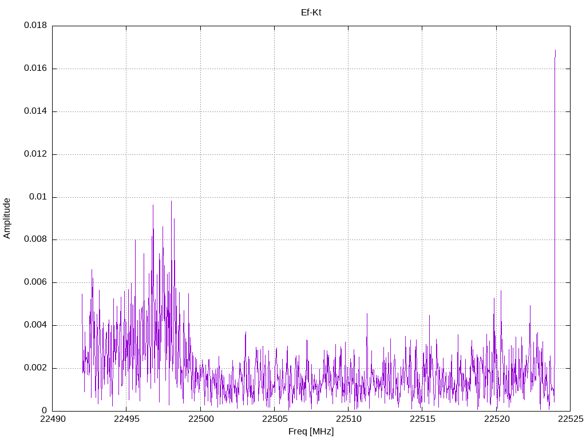The height and width of the screenshot is (439, 586).
Task: Click the x-axis tick label 22520
Action: point(497,419)
